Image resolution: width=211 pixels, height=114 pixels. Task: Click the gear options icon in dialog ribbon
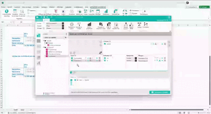[x=72, y=24]
